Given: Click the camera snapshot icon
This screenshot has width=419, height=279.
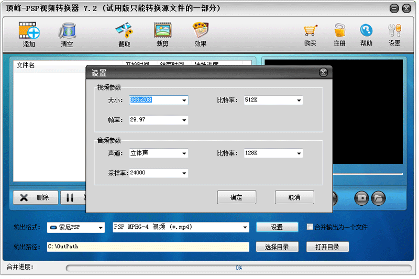Looking at the screenshot, I should point(361,198).
